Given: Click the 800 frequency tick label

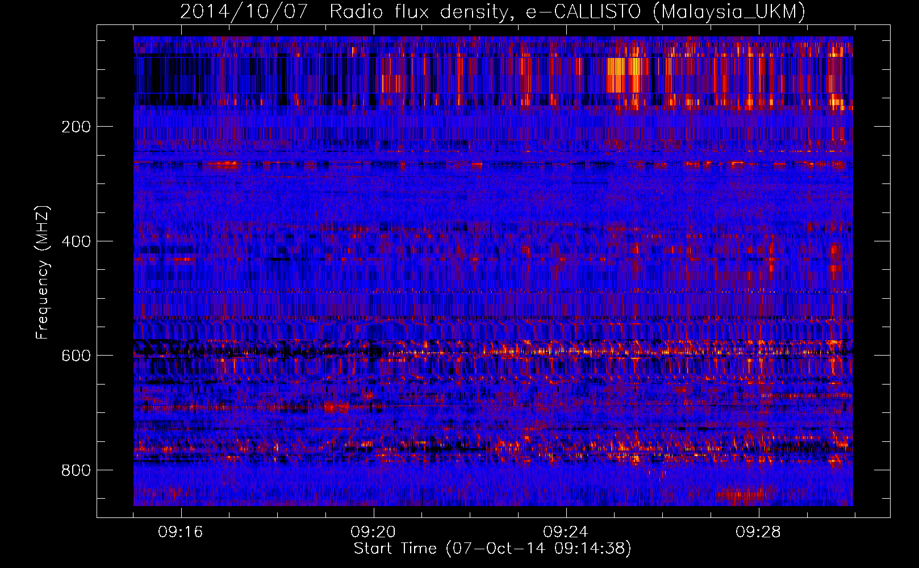Looking at the screenshot, I should (x=76, y=470).
